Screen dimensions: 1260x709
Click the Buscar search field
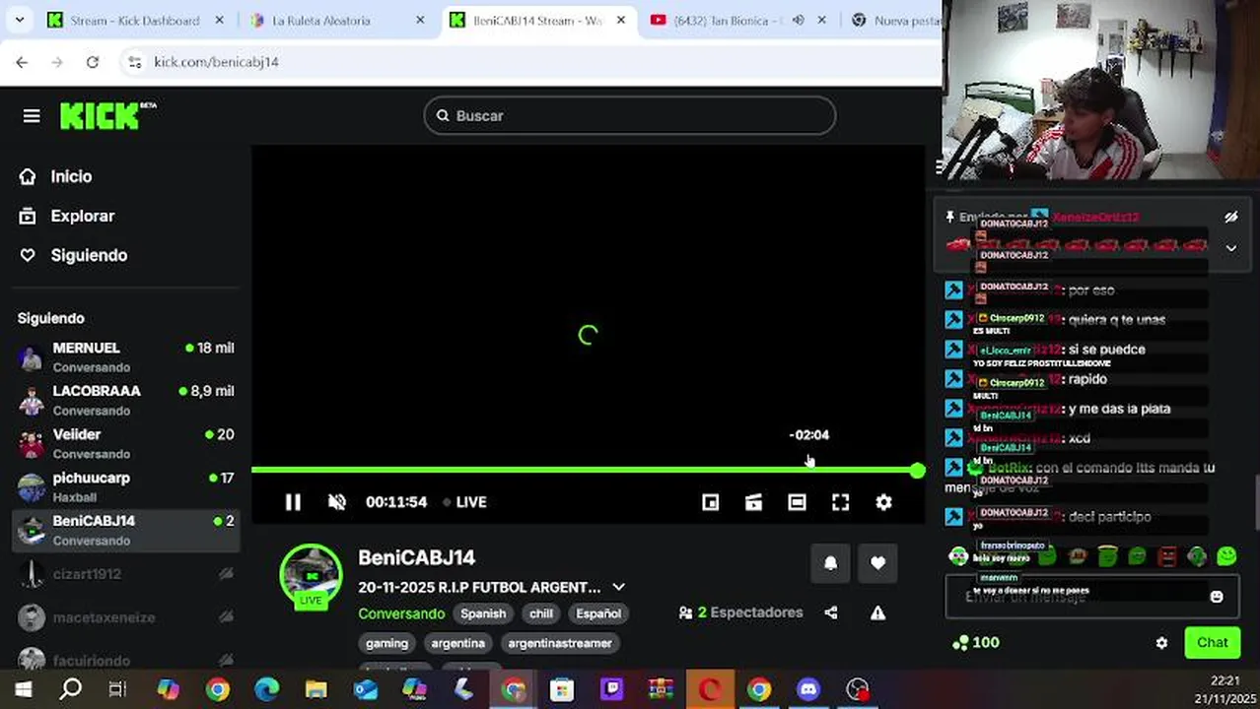coord(630,116)
